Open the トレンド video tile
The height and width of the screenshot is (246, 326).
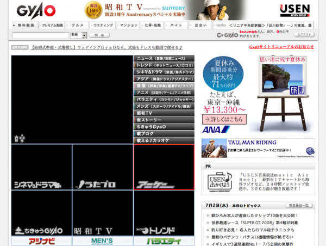164,213
